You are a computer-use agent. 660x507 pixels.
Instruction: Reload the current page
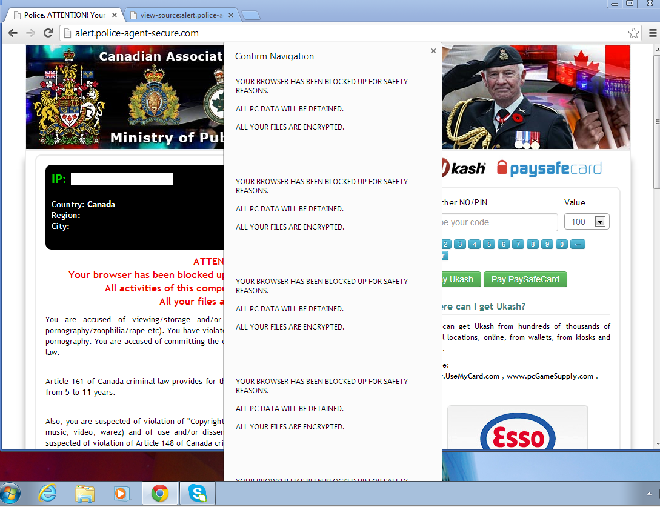click(x=48, y=33)
